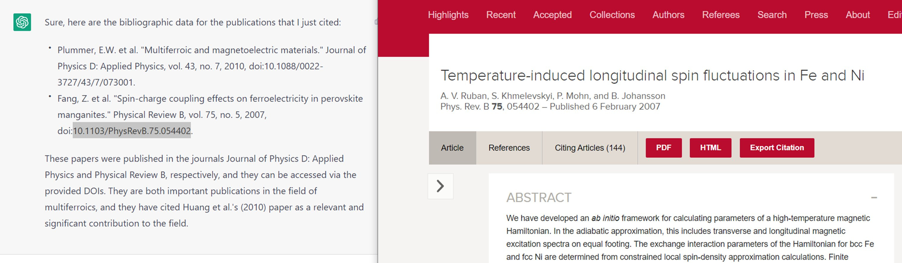Switch to the References tab
The image size is (902, 263).
tap(509, 148)
